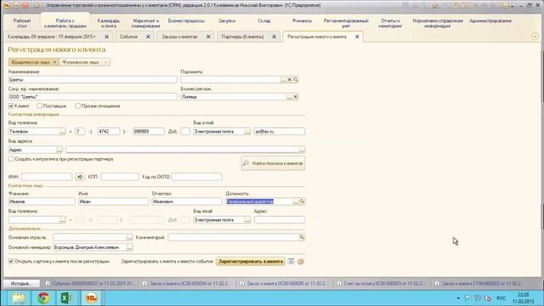Click Зарегистрировать клиента и ввести событие

167,261
